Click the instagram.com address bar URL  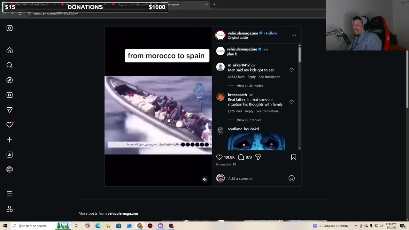56,13
